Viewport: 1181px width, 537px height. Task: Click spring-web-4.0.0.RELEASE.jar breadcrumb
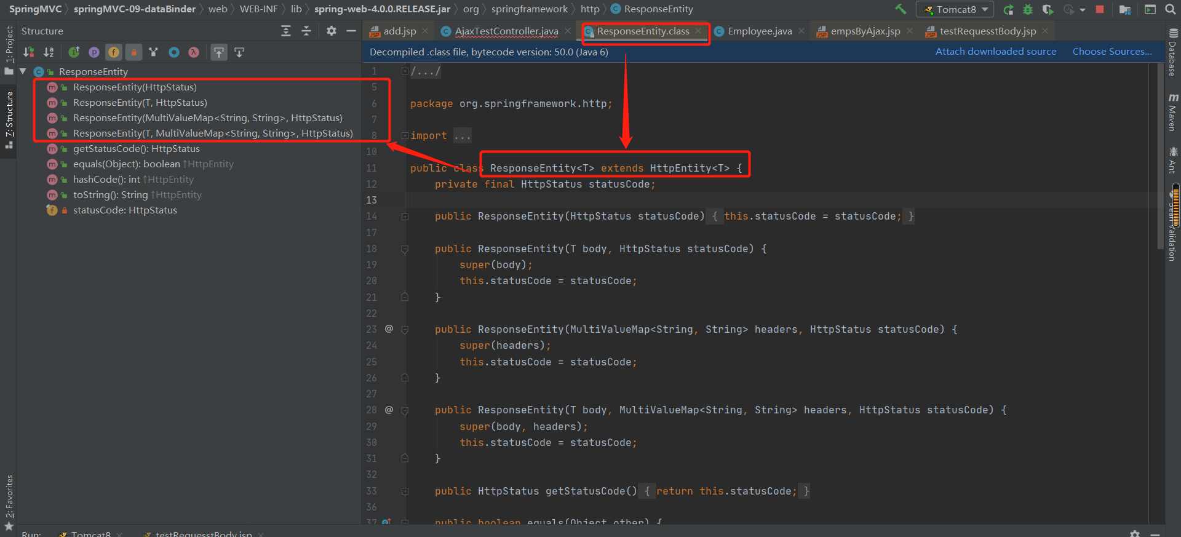tap(382, 9)
